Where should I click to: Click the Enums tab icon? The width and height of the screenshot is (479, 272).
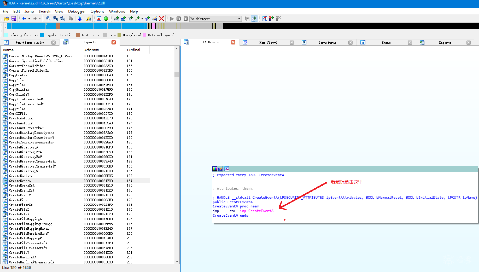pyautogui.click(x=363, y=42)
